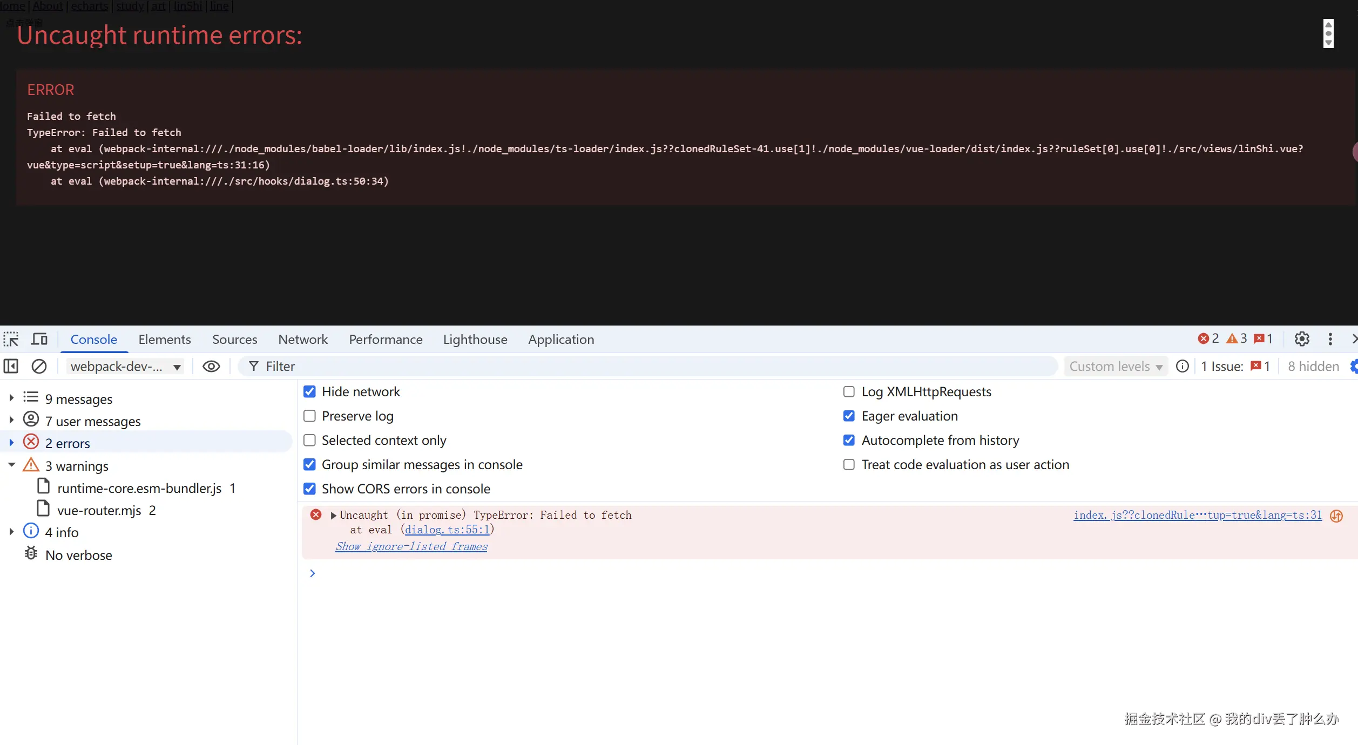
Task: Click the live expression eye icon
Action: (211, 367)
